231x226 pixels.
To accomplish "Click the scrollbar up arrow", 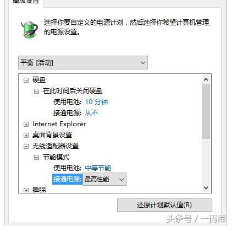I will (x=206, y=79).
